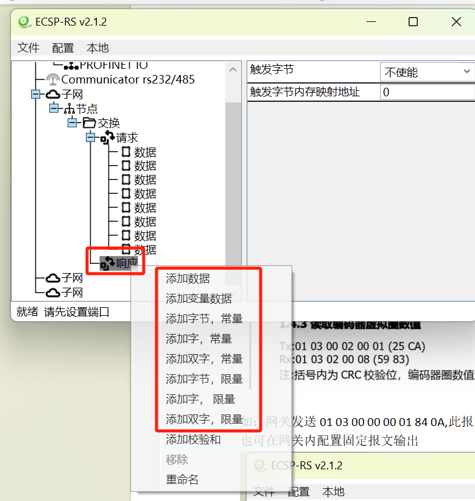Minimize the front ECSP-RS window
The image size is (475, 501).
point(371,22)
